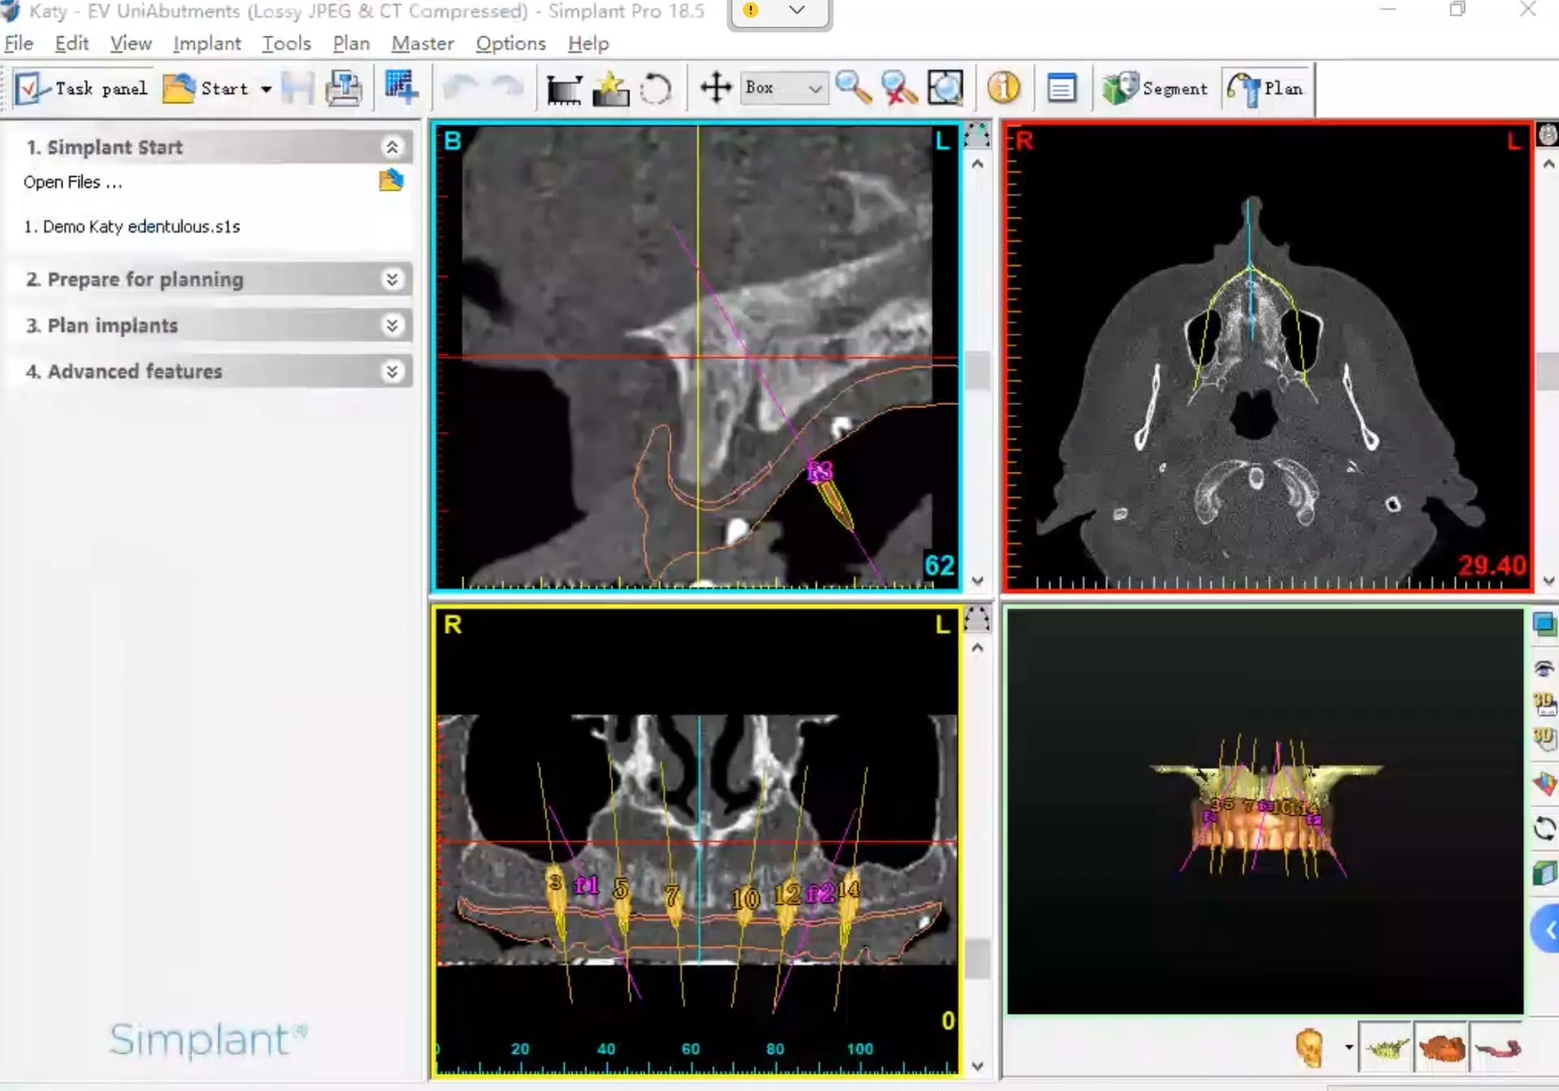Viewport: 1559px width, 1091px height.
Task: Click the Unzoom magnifier with red X
Action: click(x=899, y=88)
